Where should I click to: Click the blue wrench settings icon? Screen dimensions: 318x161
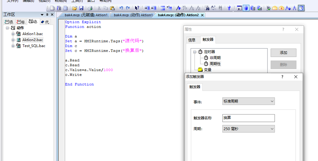click(229, 8)
